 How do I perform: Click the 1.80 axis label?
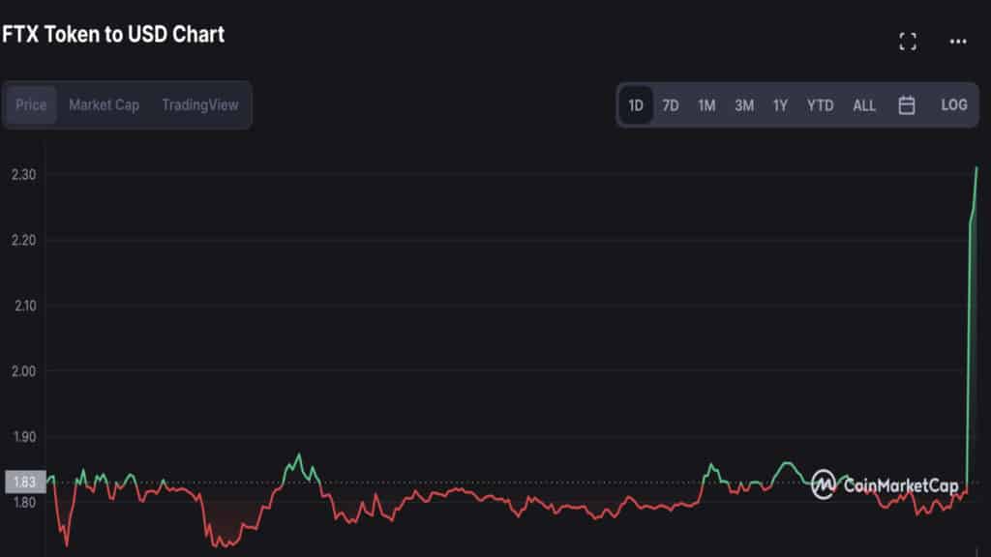point(24,503)
